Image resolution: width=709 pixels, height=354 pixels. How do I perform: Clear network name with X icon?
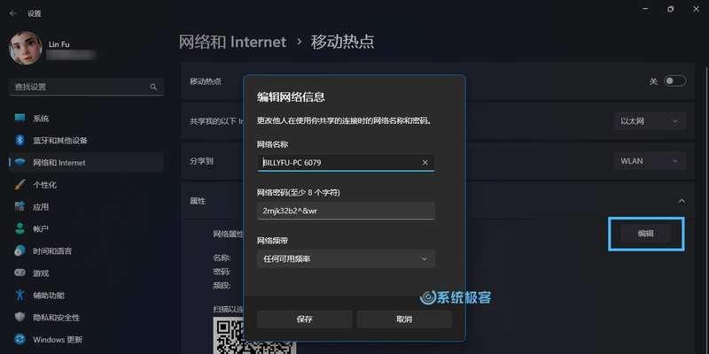click(x=425, y=163)
